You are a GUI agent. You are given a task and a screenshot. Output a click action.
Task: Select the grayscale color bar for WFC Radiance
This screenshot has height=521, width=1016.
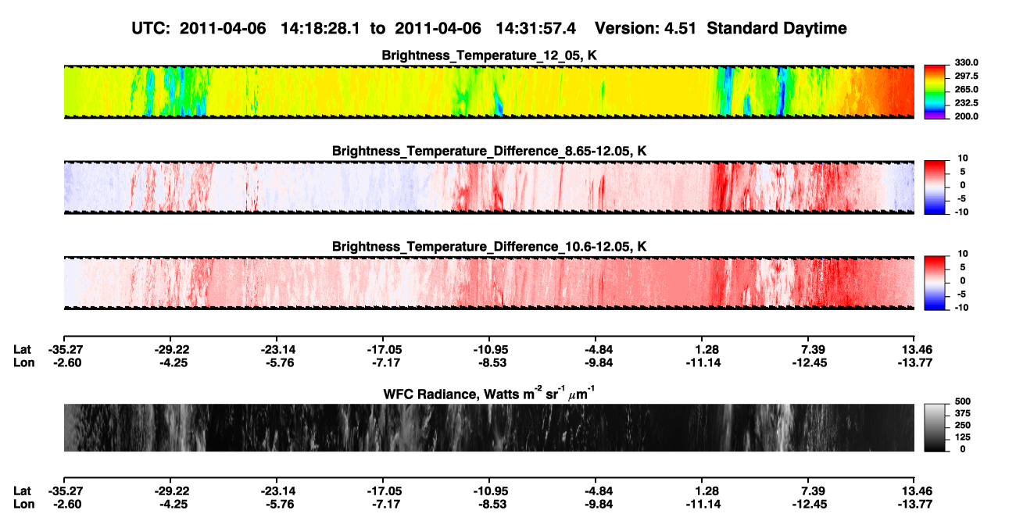click(x=935, y=427)
